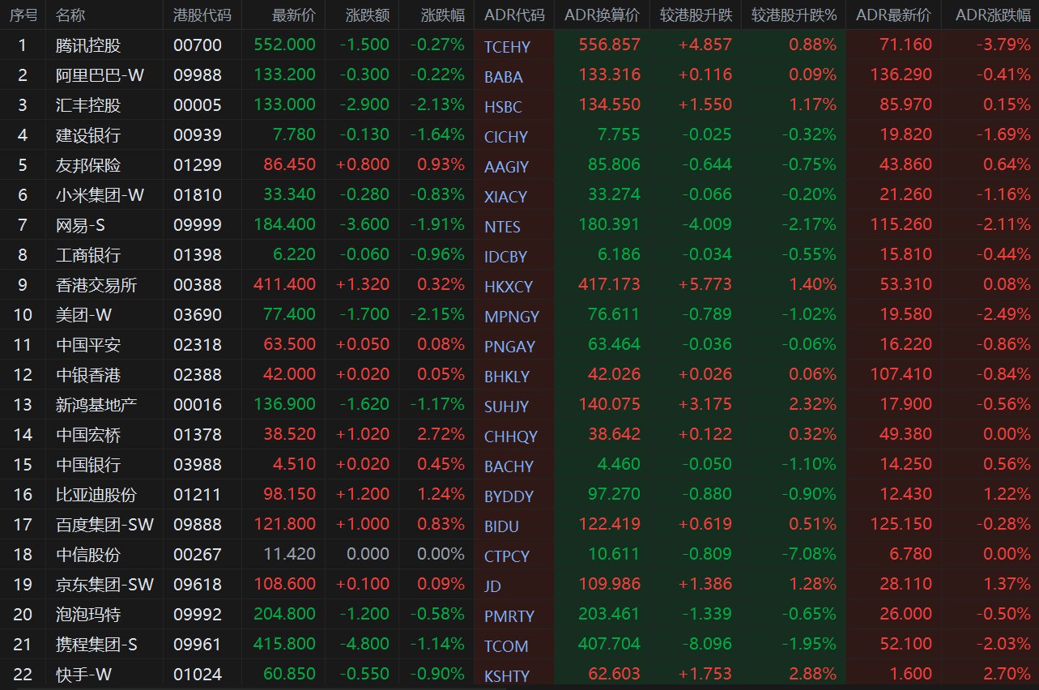1039x690 pixels.
Task: Select the BYDDY ADR code
Action: (509, 496)
